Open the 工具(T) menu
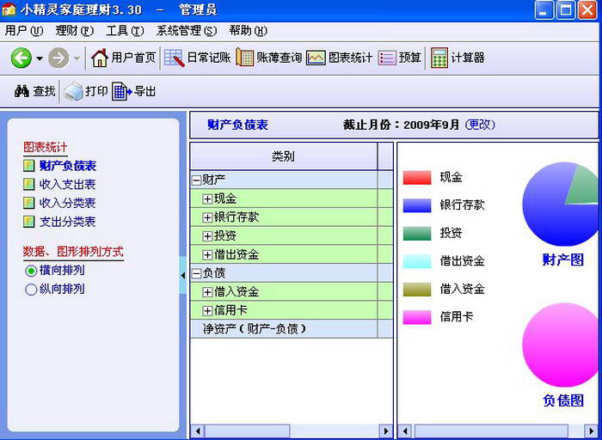 125,31
